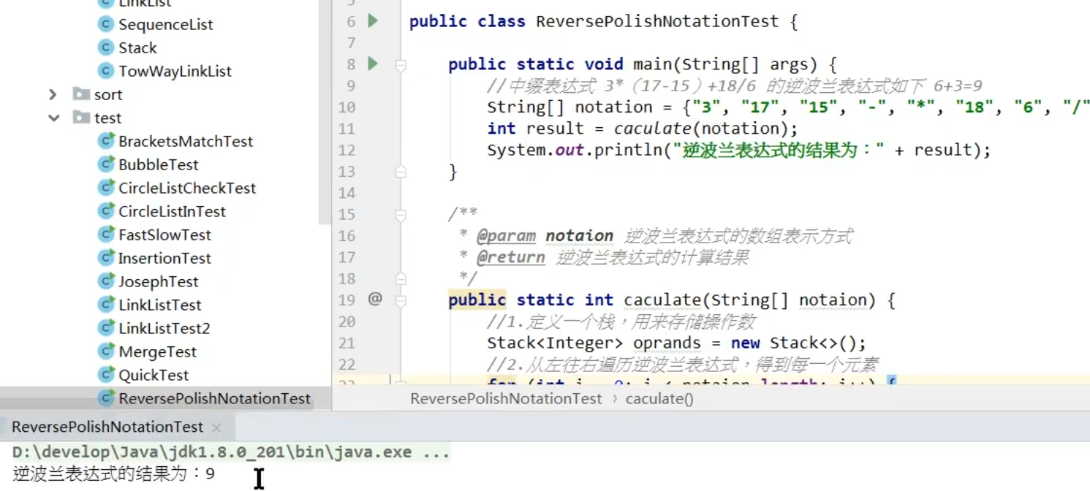Click line number 14 in the gutter
The image size is (1090, 491).
coord(347,193)
